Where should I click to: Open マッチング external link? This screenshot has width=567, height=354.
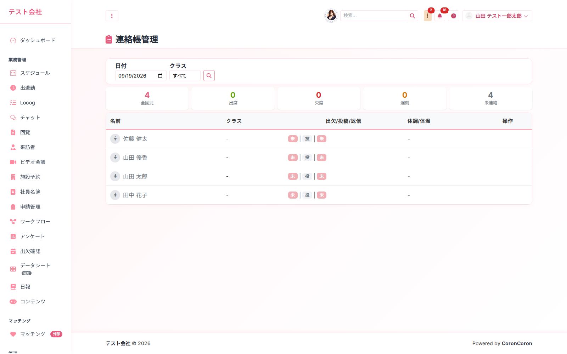tap(35, 334)
